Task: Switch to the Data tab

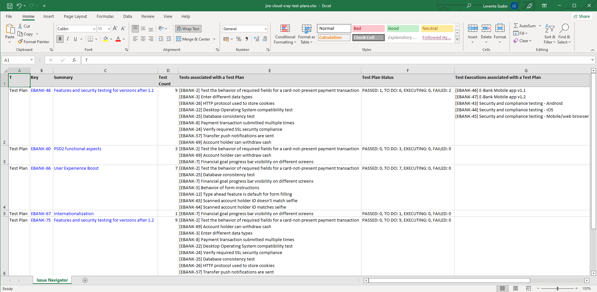Action: coord(128,17)
